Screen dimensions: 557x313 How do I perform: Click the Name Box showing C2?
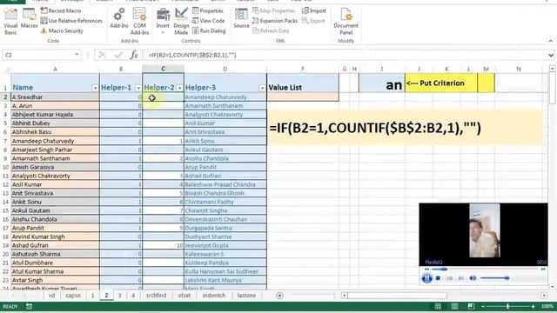pos(38,55)
